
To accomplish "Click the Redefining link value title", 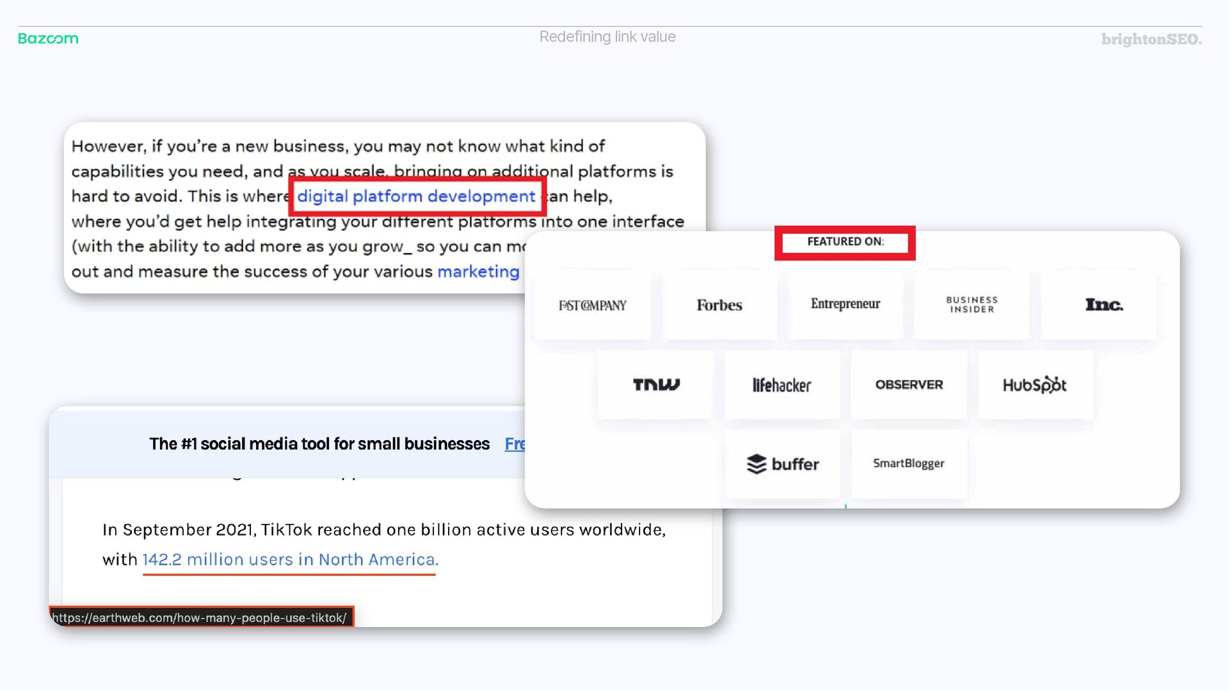I will coord(607,37).
